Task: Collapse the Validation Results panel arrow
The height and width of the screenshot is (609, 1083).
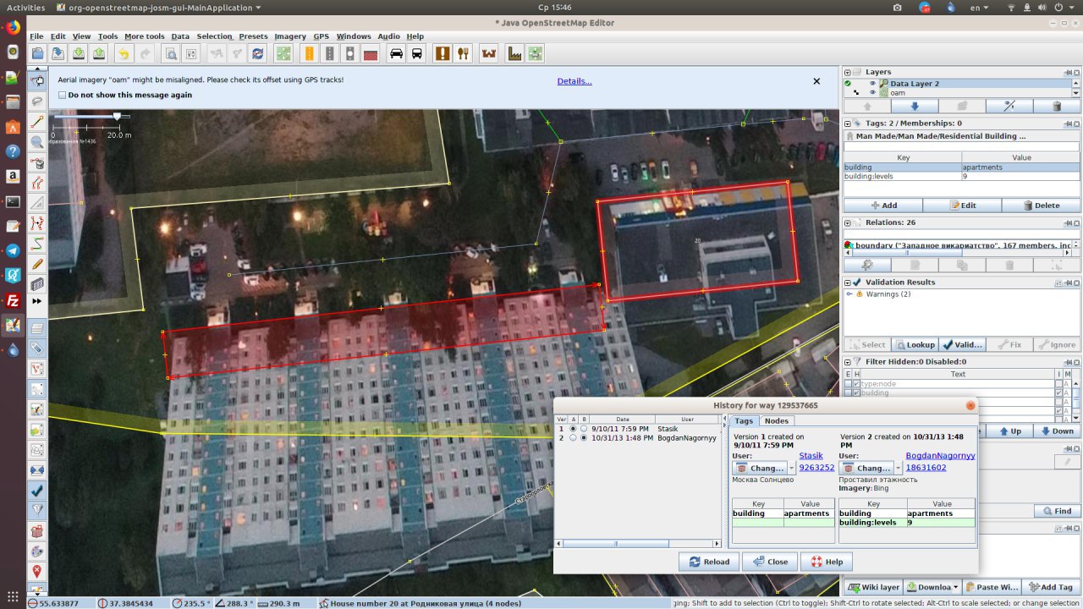Action: 848,283
